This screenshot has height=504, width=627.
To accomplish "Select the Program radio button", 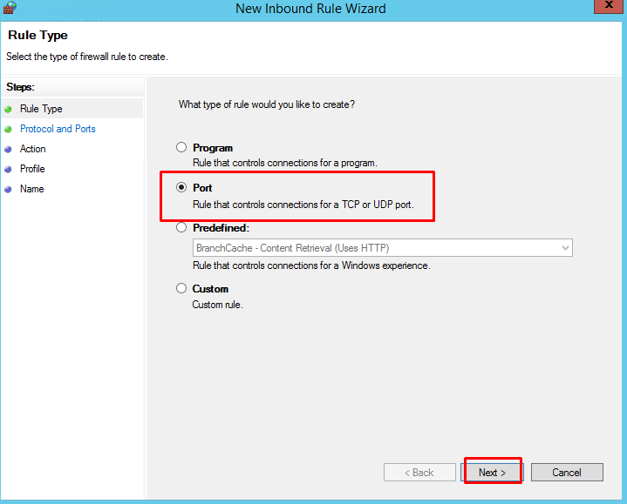I will (x=181, y=147).
